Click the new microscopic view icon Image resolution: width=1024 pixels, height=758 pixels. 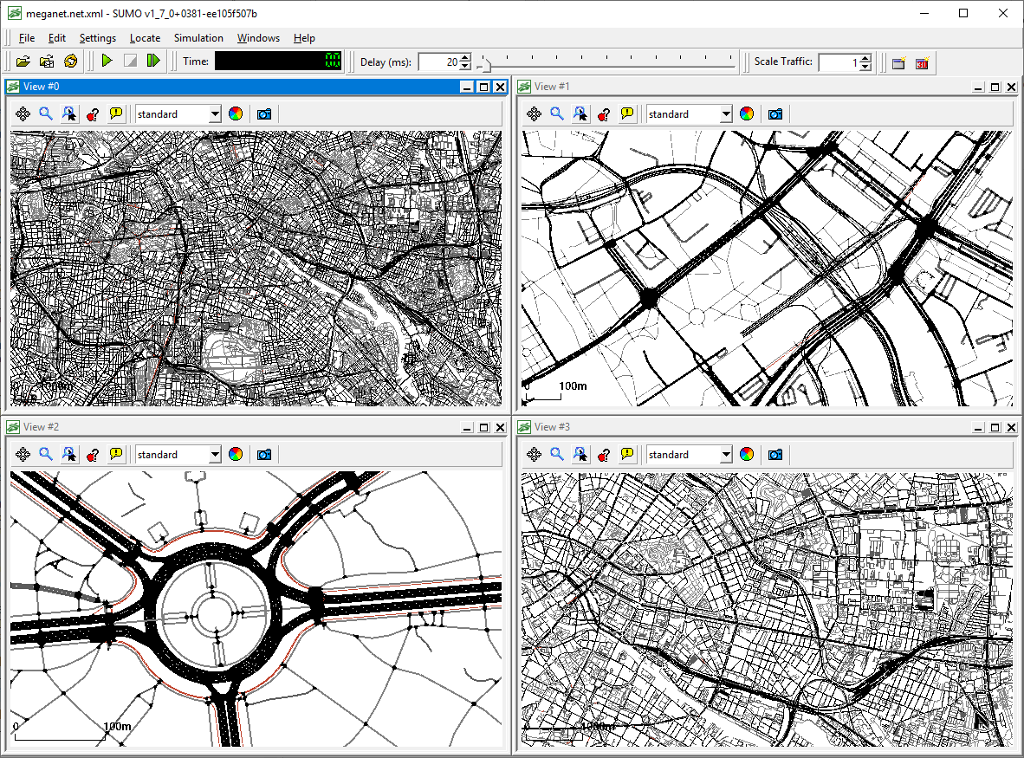[898, 62]
